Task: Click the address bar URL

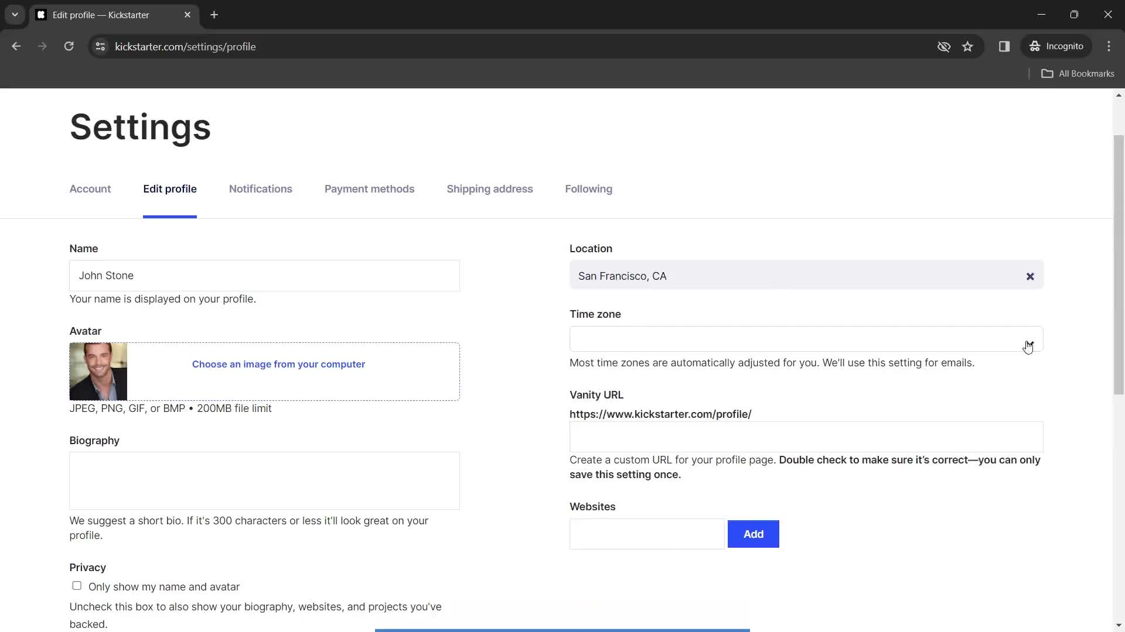Action: tap(185, 46)
